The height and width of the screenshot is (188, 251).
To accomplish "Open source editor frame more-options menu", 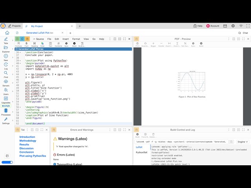I will pyautogui.click(x=110, y=39).
